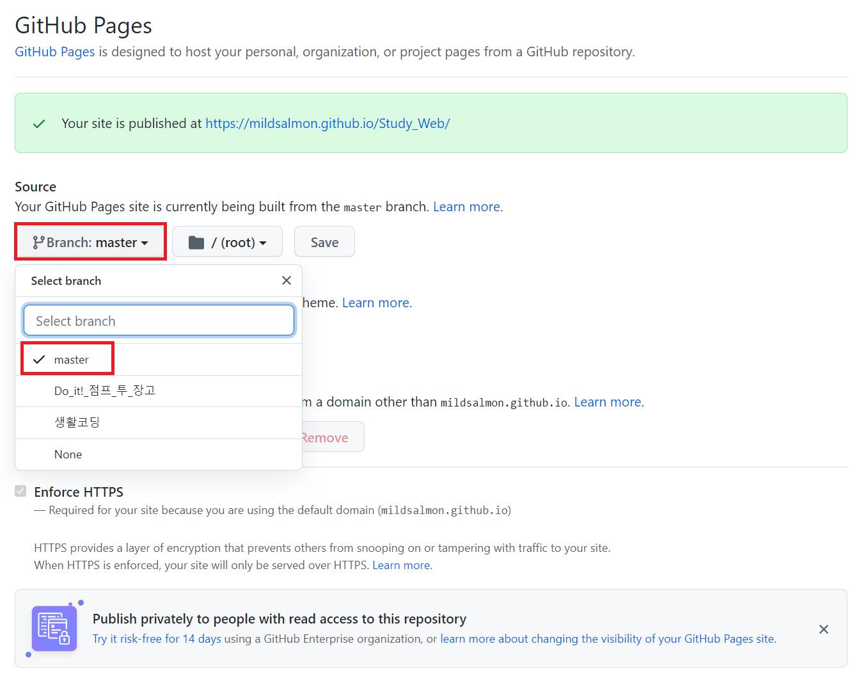Choose None as the branch source

click(x=68, y=455)
